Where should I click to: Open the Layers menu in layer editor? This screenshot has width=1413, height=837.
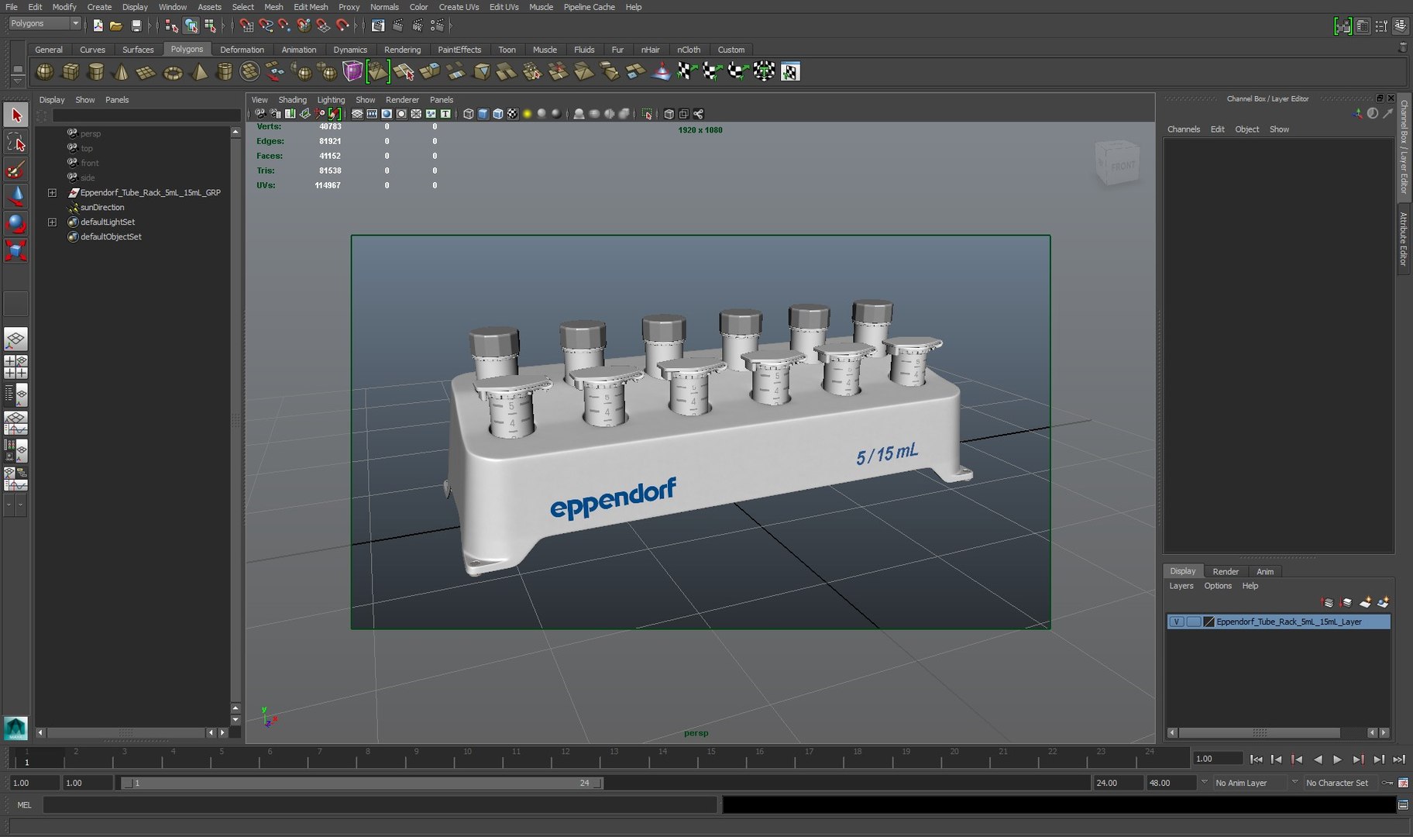[x=1181, y=586]
